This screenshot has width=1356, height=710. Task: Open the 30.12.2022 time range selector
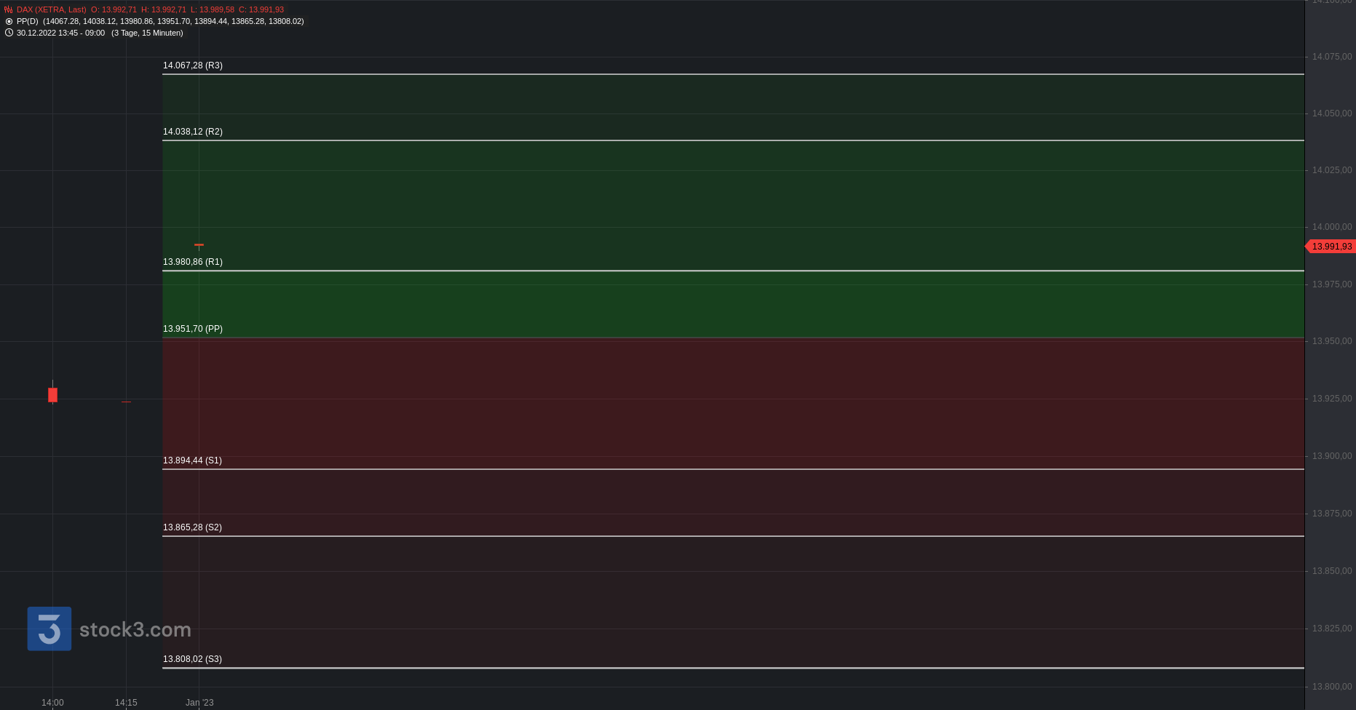coord(60,33)
